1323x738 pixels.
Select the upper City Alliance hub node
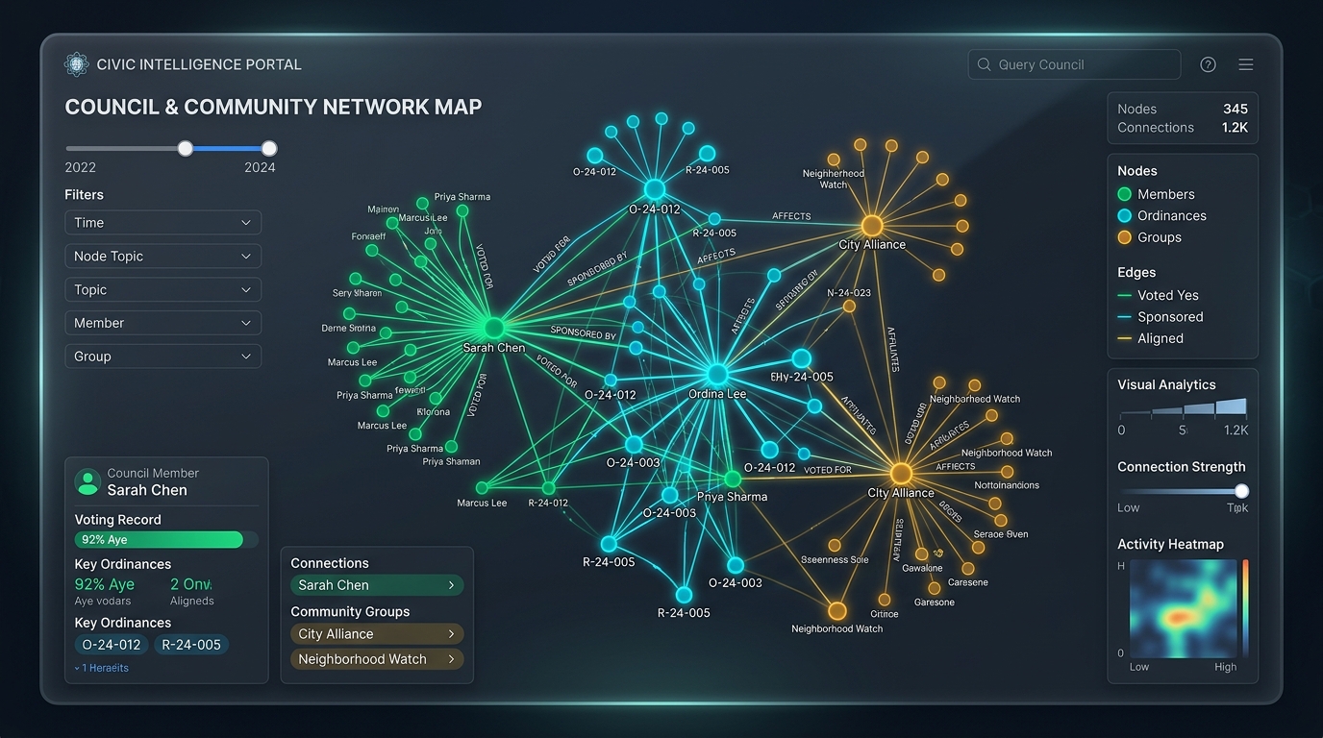[x=872, y=226]
